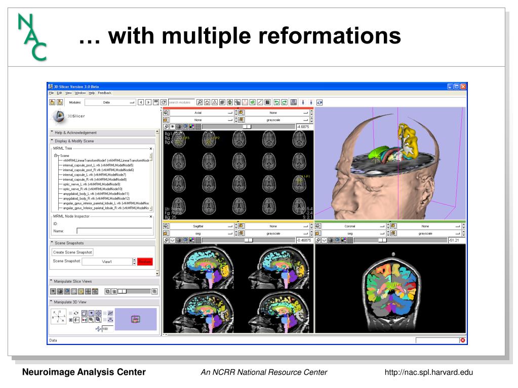Click the stereo view icon in Manipulate 3D View

click(x=85, y=320)
